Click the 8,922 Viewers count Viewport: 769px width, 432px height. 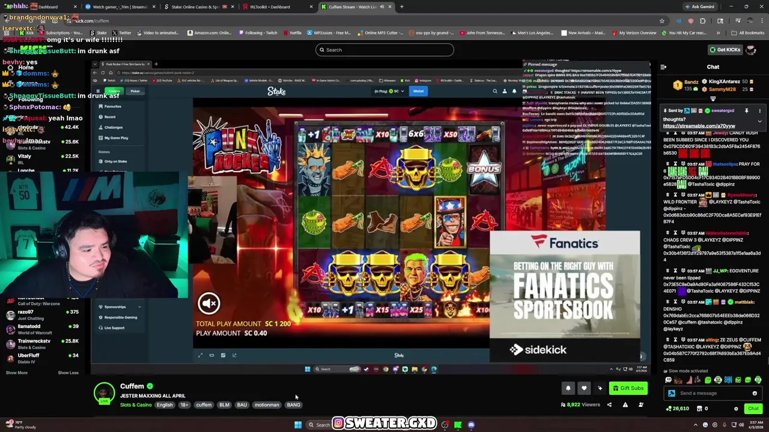point(580,405)
